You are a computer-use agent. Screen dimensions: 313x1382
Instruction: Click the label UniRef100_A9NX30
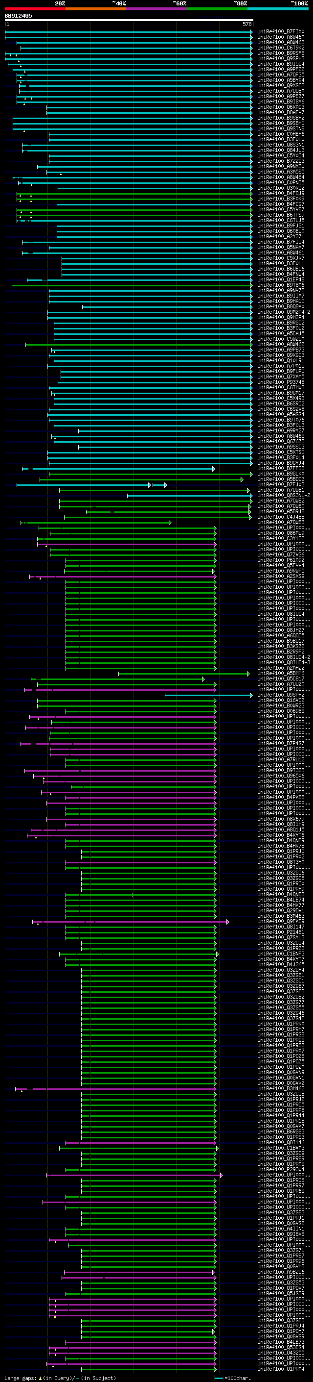click(281, 166)
